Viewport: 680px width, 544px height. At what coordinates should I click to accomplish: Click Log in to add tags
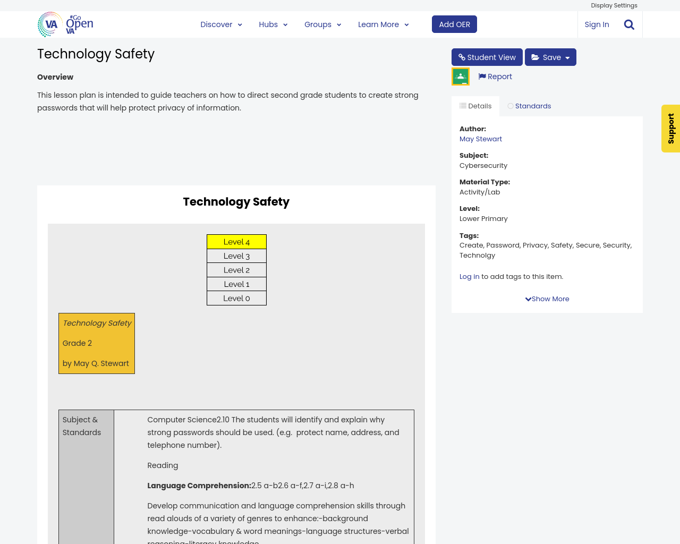469,276
